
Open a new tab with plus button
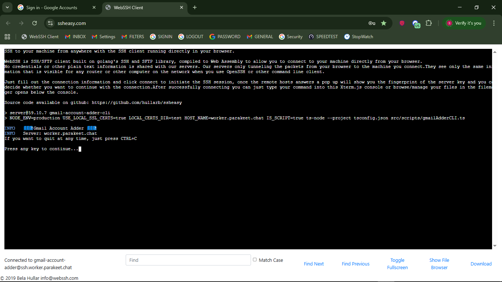pos(195,7)
